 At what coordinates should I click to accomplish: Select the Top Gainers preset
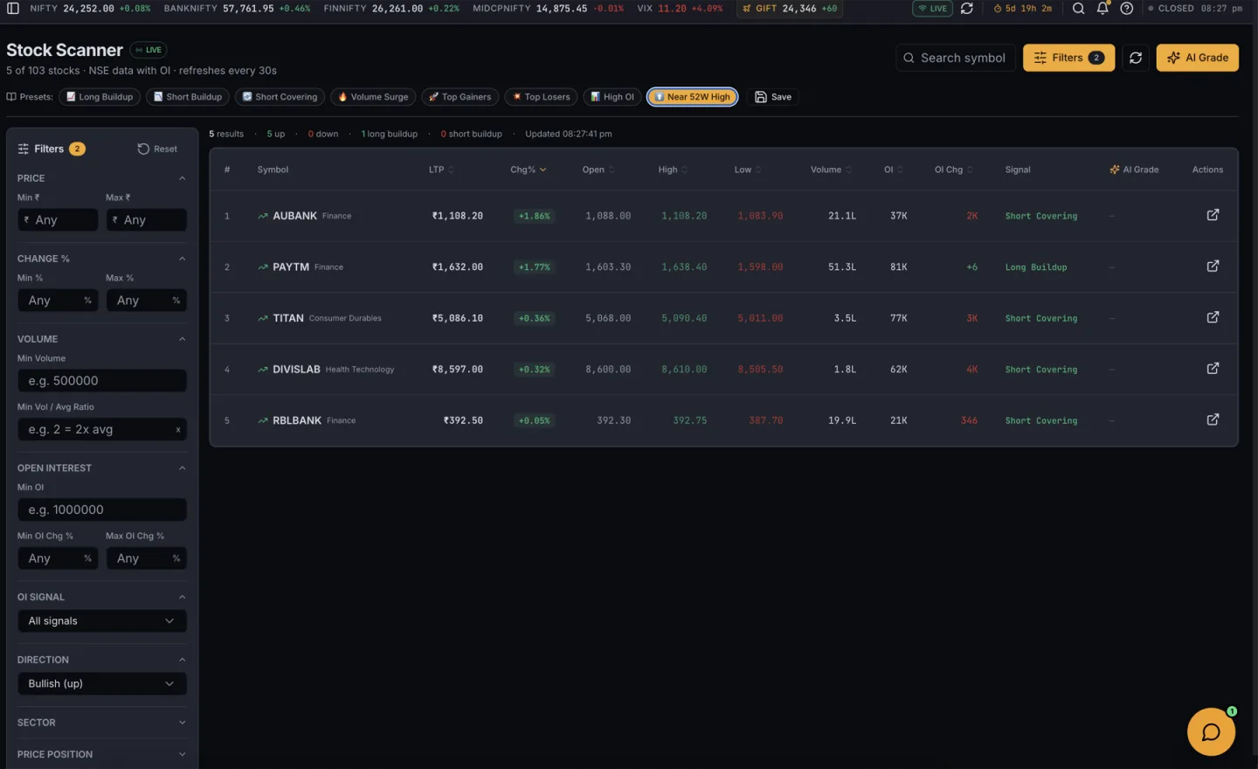460,97
